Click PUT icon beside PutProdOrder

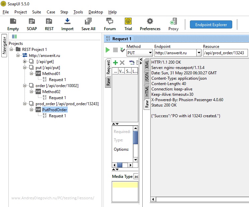tap(38, 110)
